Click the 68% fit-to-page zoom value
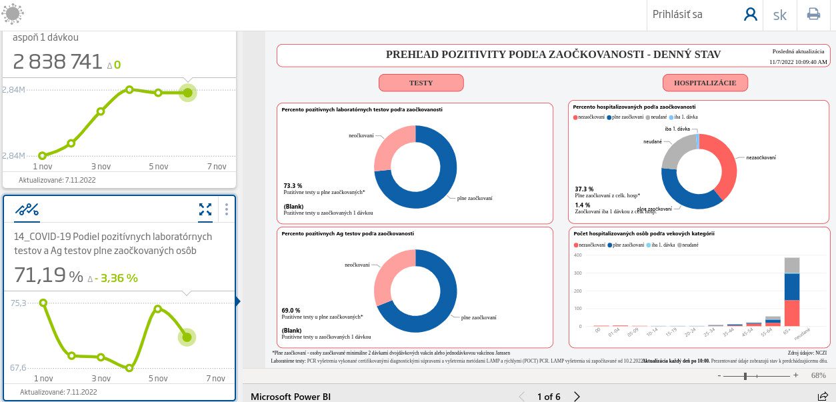 tap(819, 375)
